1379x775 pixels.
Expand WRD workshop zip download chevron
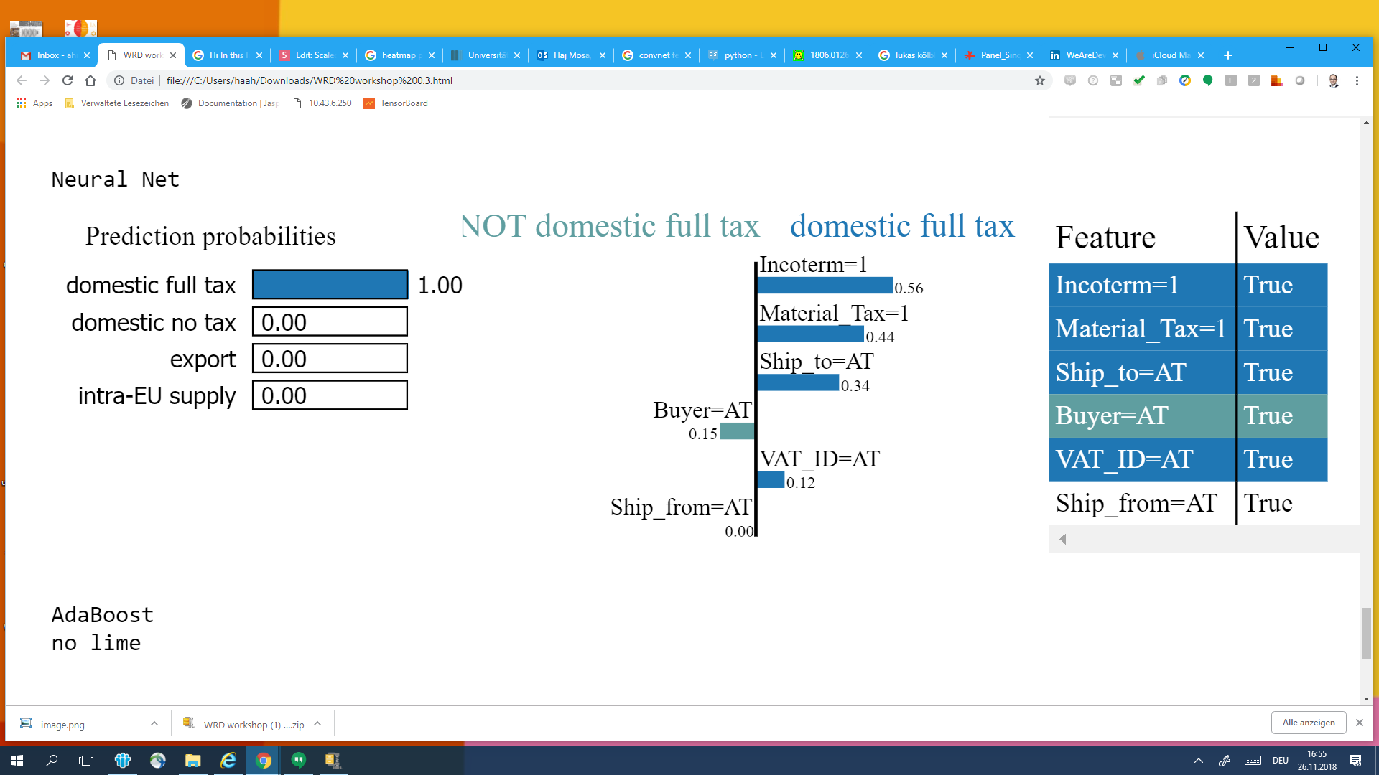coord(317,724)
